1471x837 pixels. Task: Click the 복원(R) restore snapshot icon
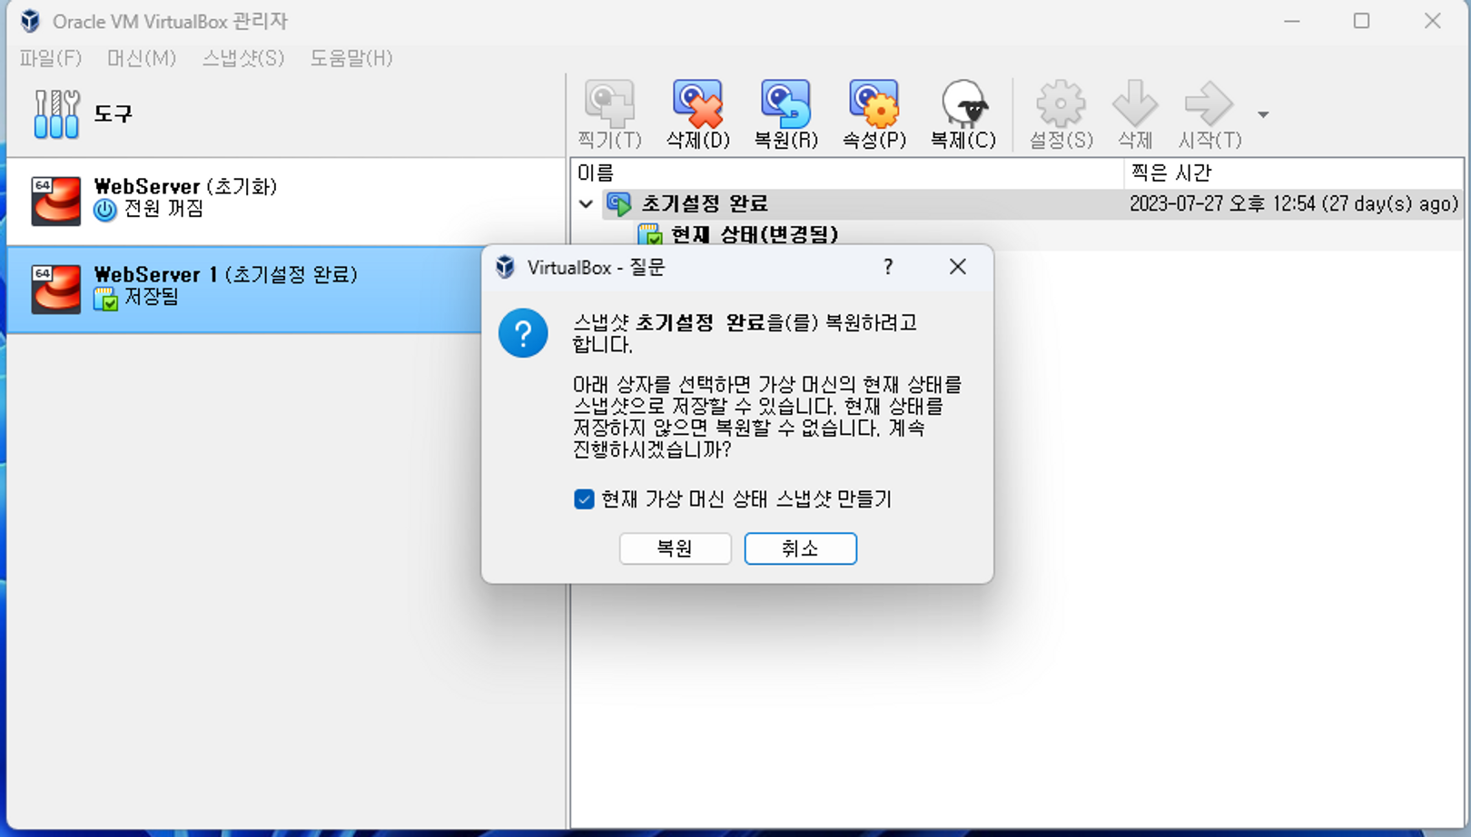785,103
